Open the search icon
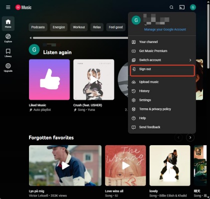 pos(171,7)
